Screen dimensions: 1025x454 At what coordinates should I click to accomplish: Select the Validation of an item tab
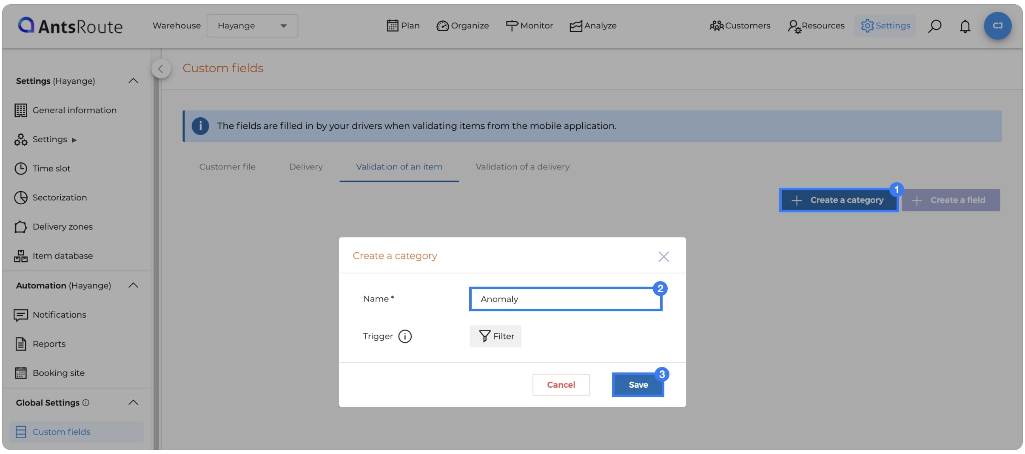399,167
